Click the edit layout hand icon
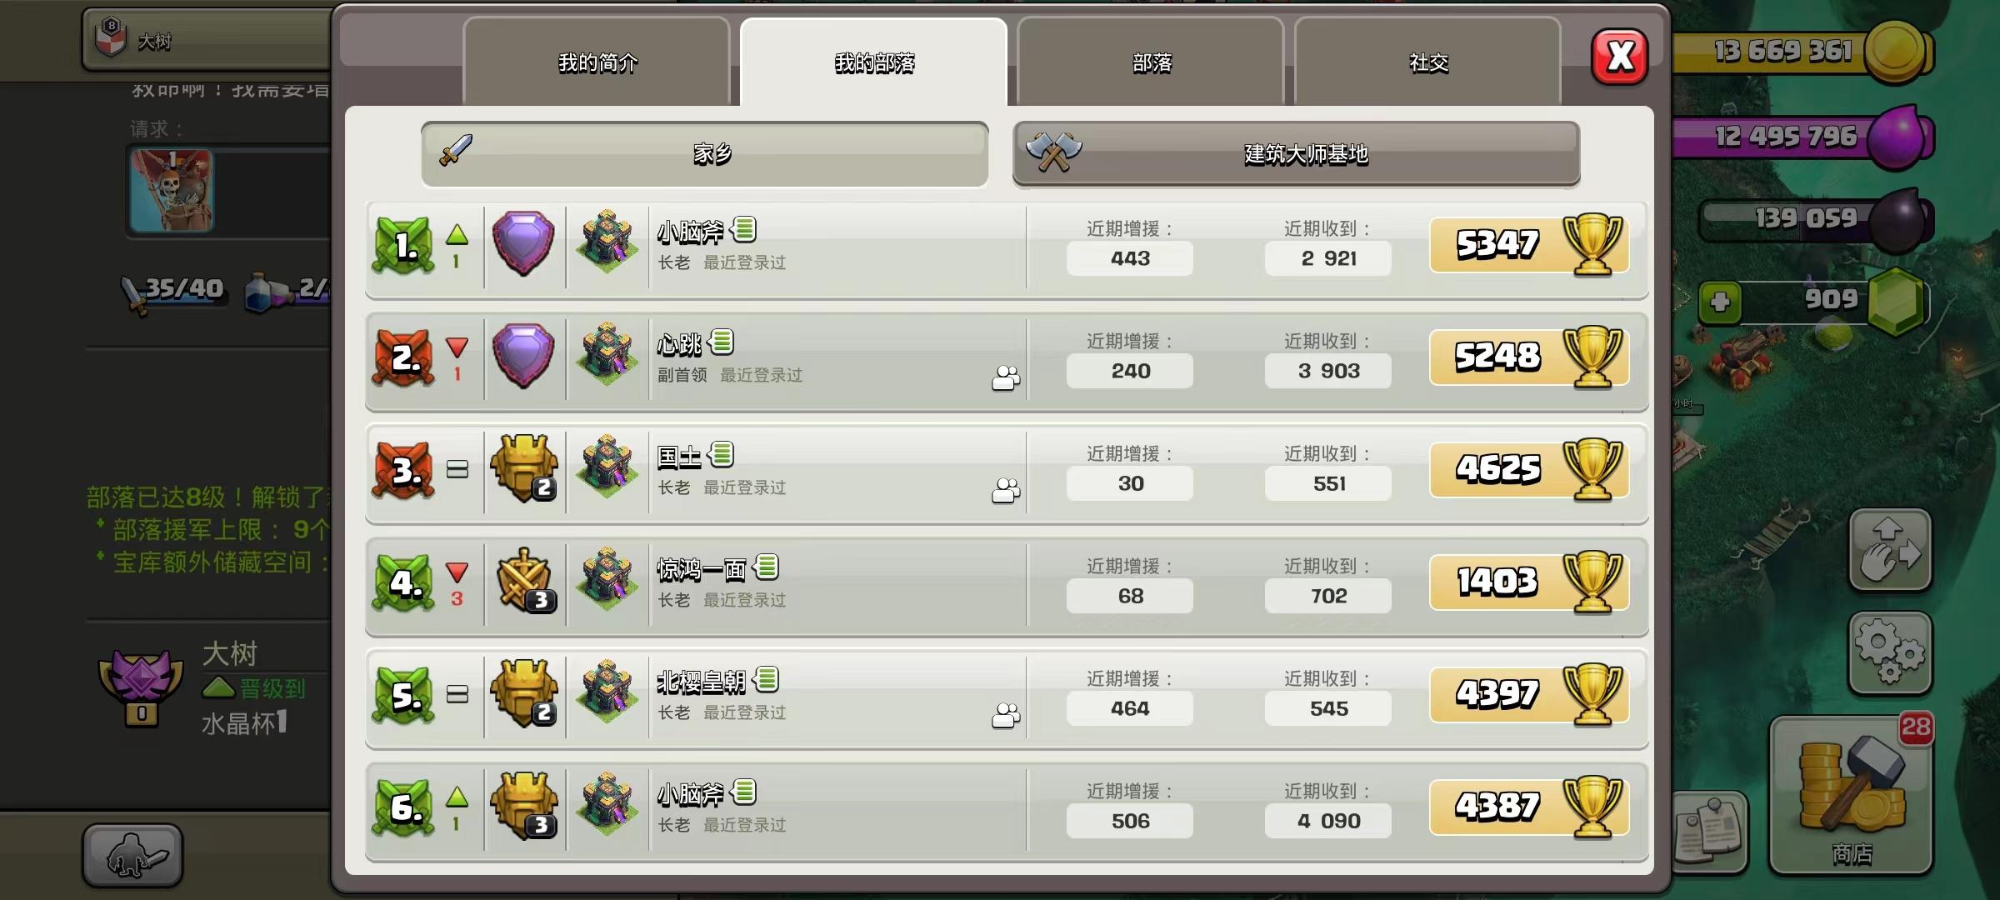Screen dimensions: 2000x900 click(x=1890, y=550)
